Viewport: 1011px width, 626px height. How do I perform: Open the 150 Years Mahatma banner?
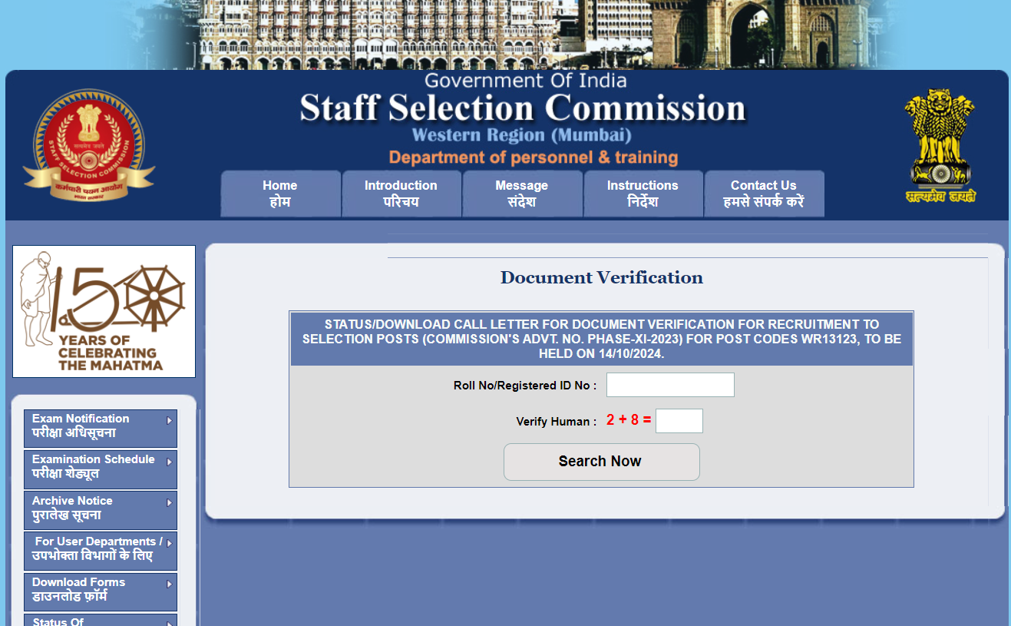[104, 311]
